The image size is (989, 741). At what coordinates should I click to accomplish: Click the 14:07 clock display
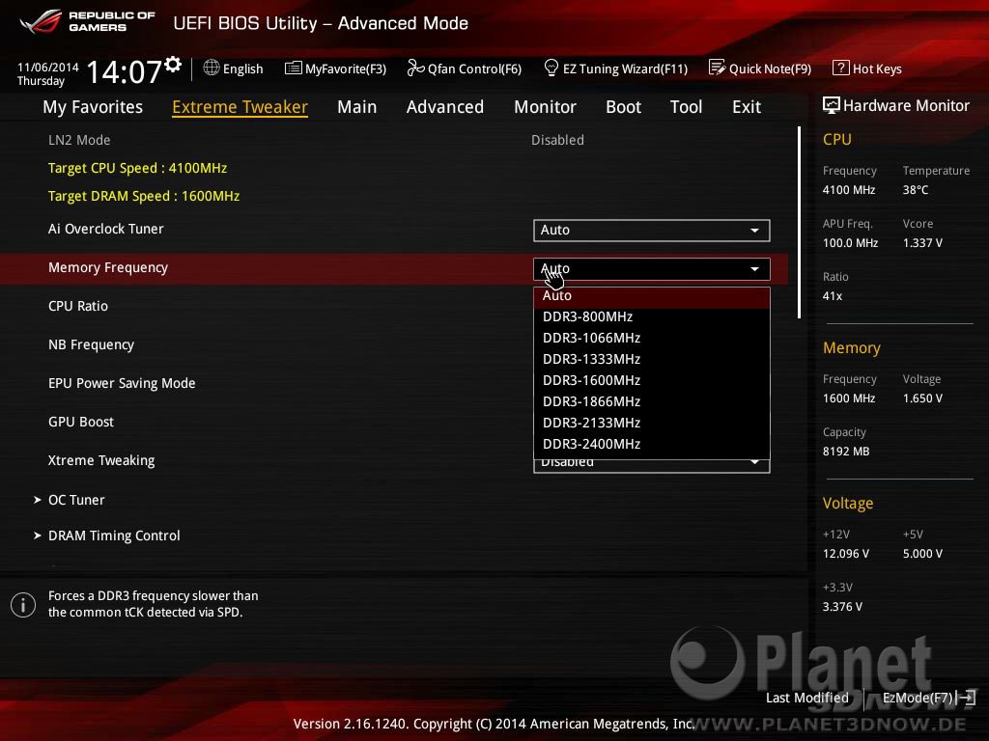click(x=124, y=71)
